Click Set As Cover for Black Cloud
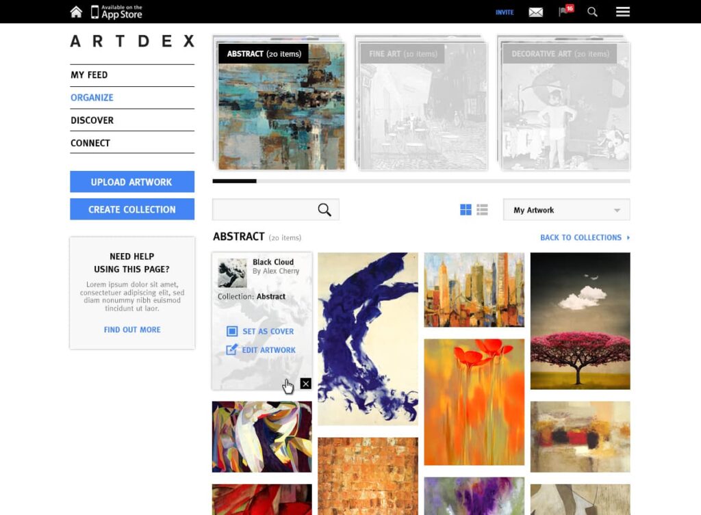Viewport: 701px width, 515px height. click(261, 331)
